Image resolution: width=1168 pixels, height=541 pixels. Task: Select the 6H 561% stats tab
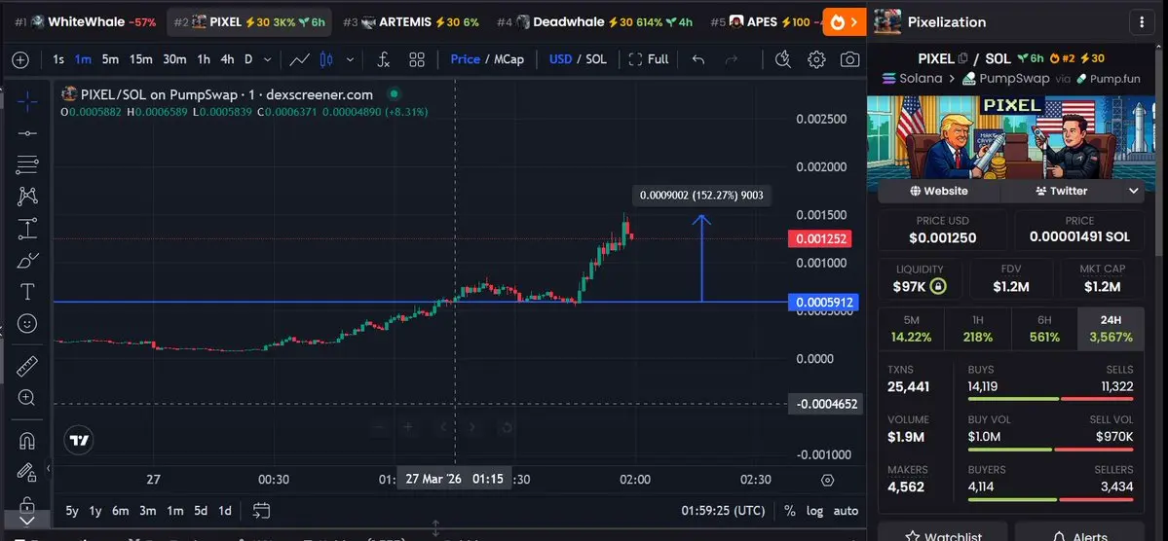pos(1044,329)
